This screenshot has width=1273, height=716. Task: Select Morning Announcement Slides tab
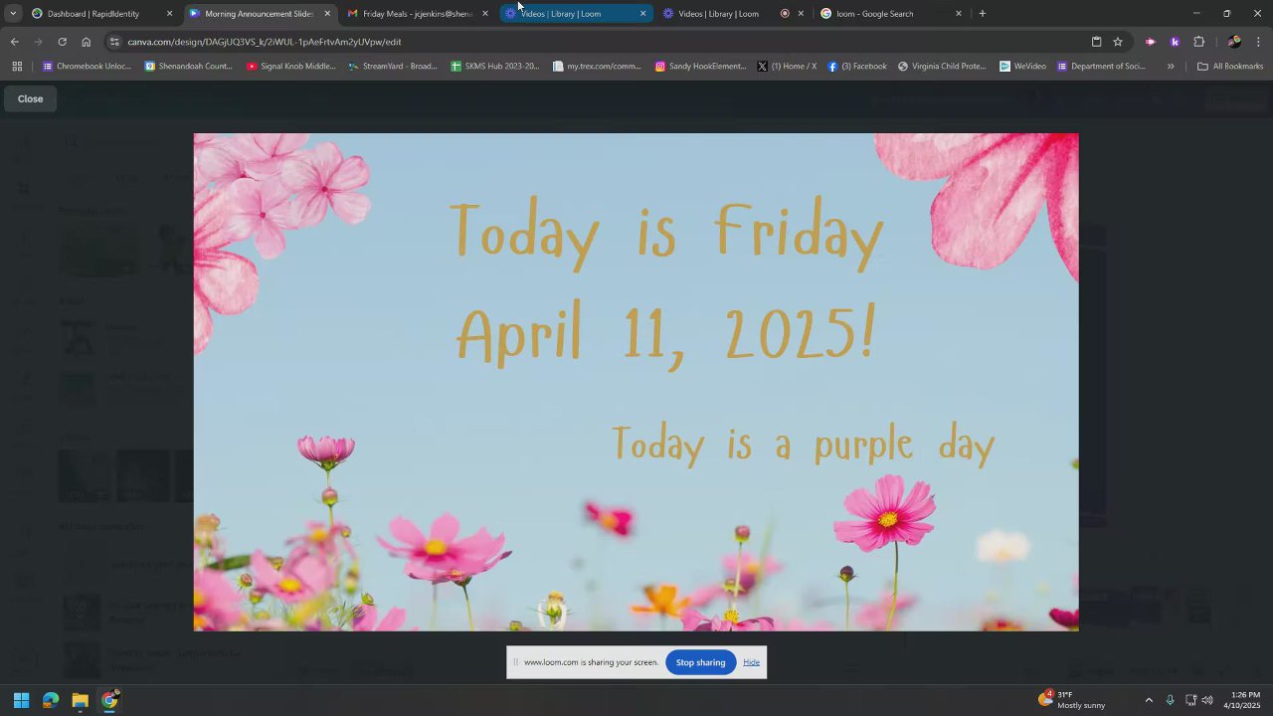259,14
